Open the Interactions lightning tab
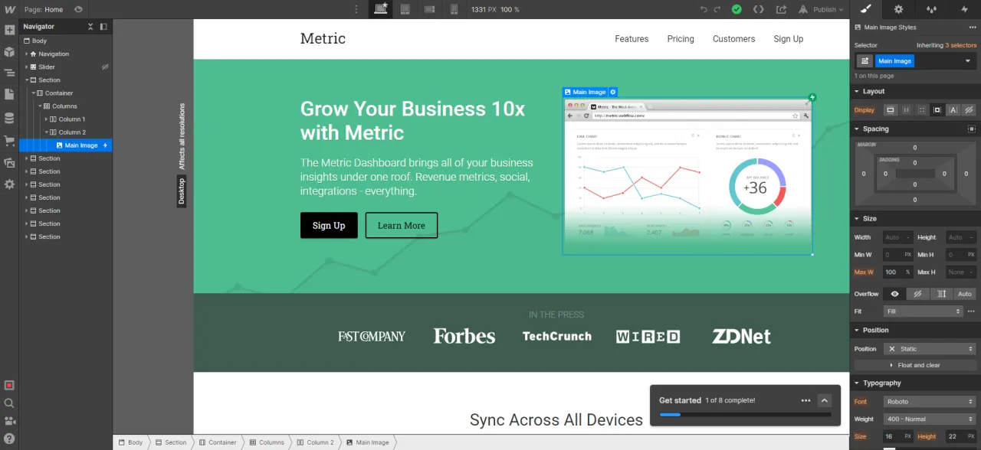The width and height of the screenshot is (981, 450). (x=964, y=9)
